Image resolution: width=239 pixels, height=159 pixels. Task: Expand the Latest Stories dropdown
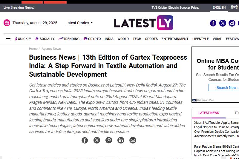pyautogui.click(x=79, y=23)
